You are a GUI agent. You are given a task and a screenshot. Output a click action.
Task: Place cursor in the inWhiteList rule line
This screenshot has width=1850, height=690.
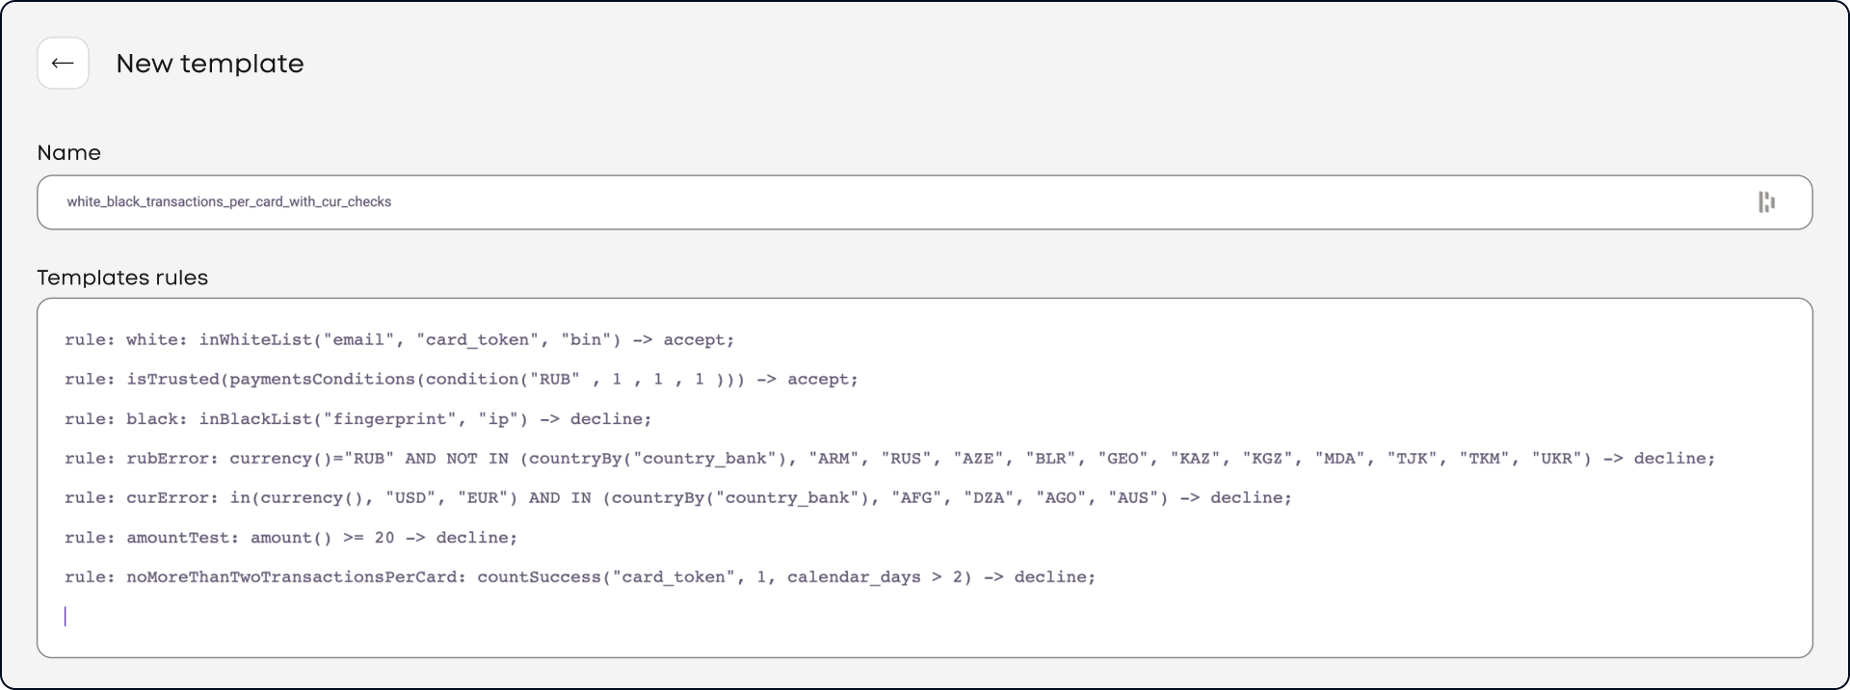pos(399,340)
